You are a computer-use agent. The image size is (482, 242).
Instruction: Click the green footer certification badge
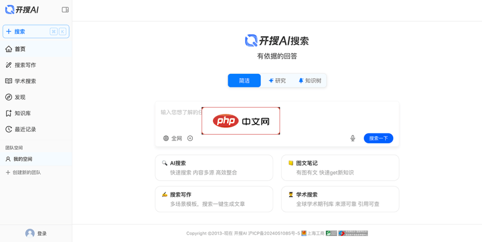pyautogui.click(x=331, y=233)
